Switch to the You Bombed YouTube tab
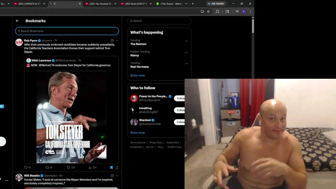This screenshot has height=189, width=336. (100, 4)
